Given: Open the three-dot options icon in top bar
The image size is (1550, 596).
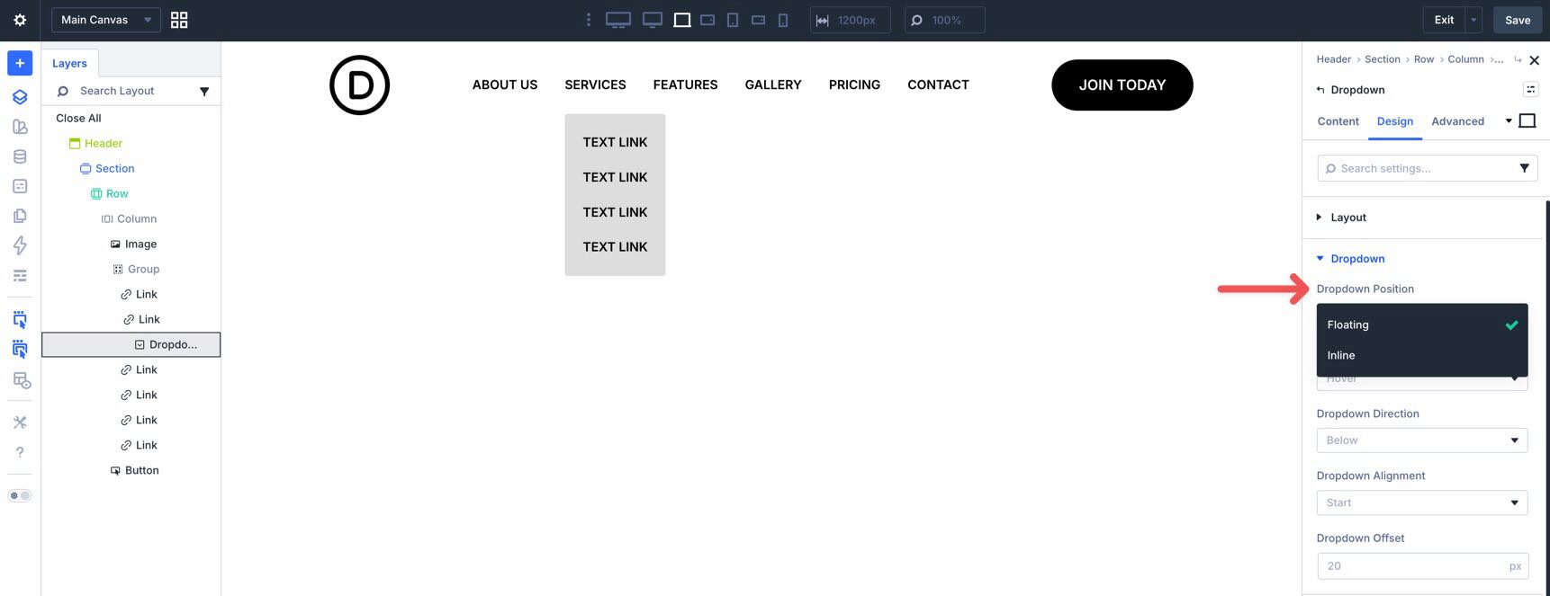Looking at the screenshot, I should pyautogui.click(x=589, y=20).
